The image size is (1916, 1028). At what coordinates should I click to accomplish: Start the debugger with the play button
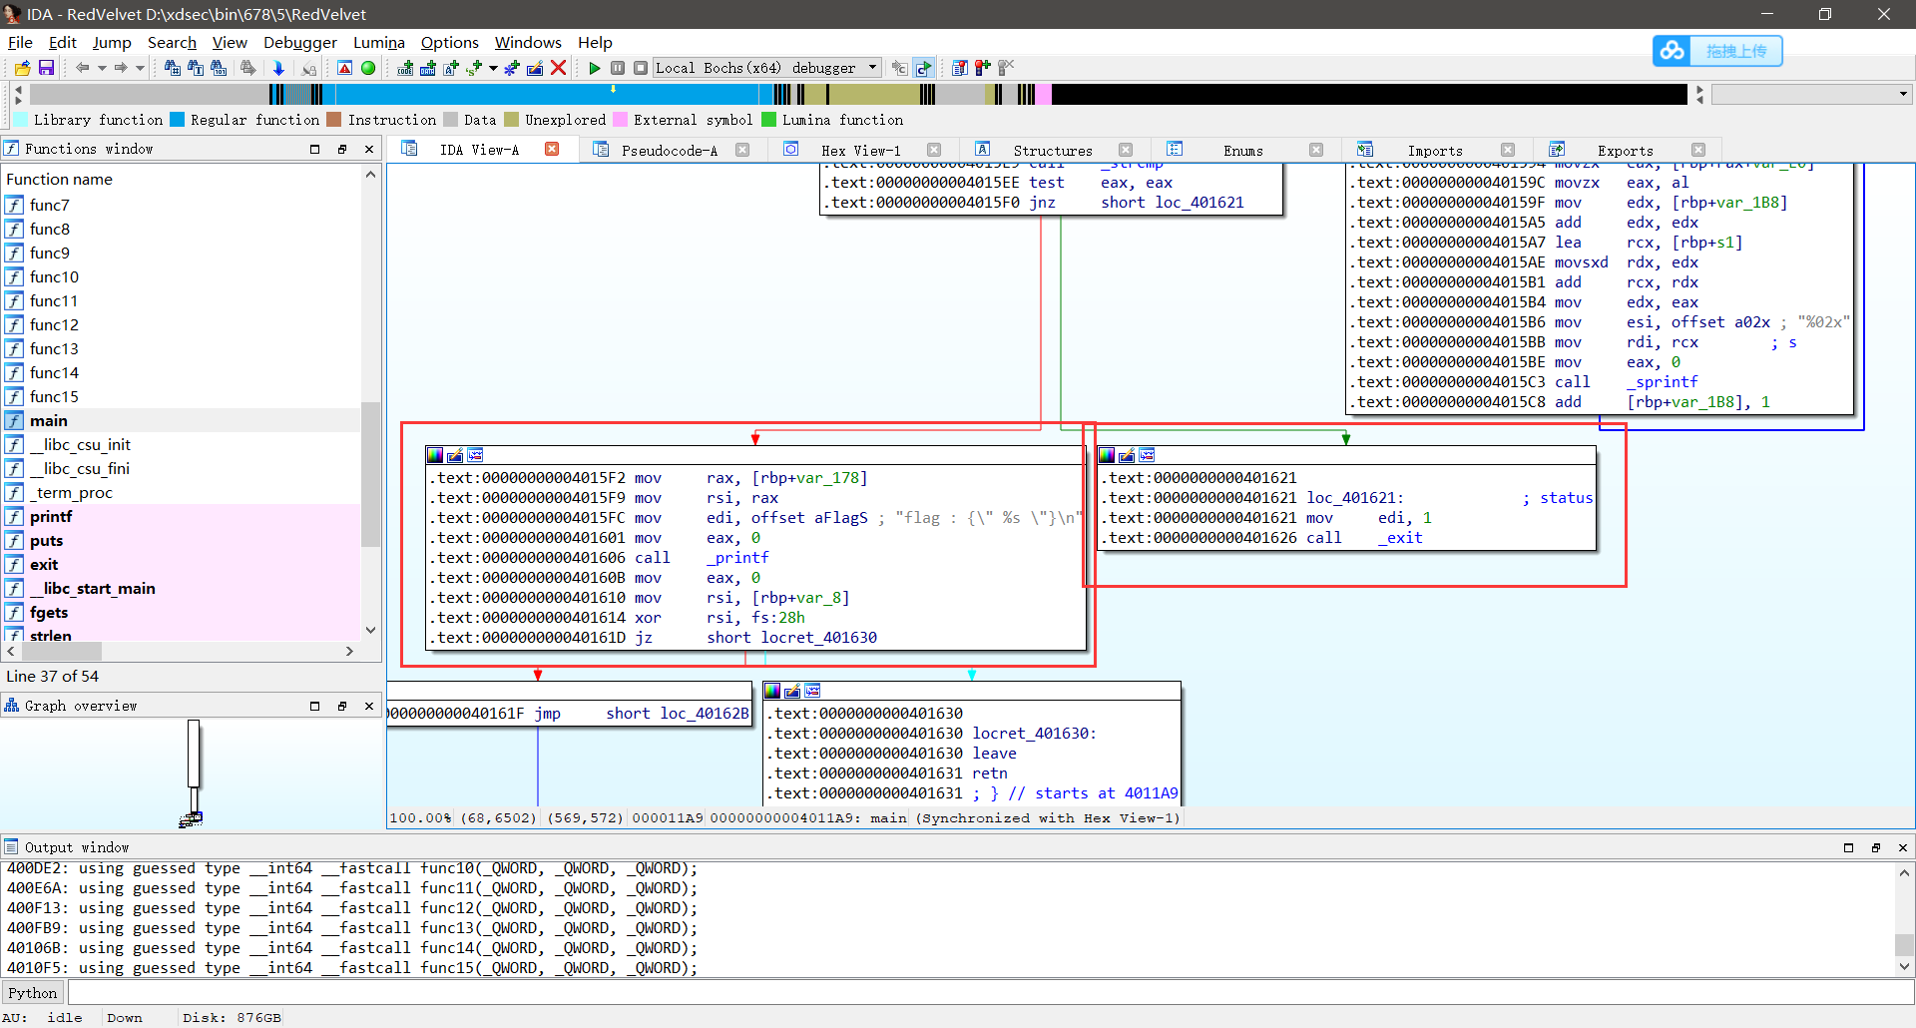[x=595, y=68]
